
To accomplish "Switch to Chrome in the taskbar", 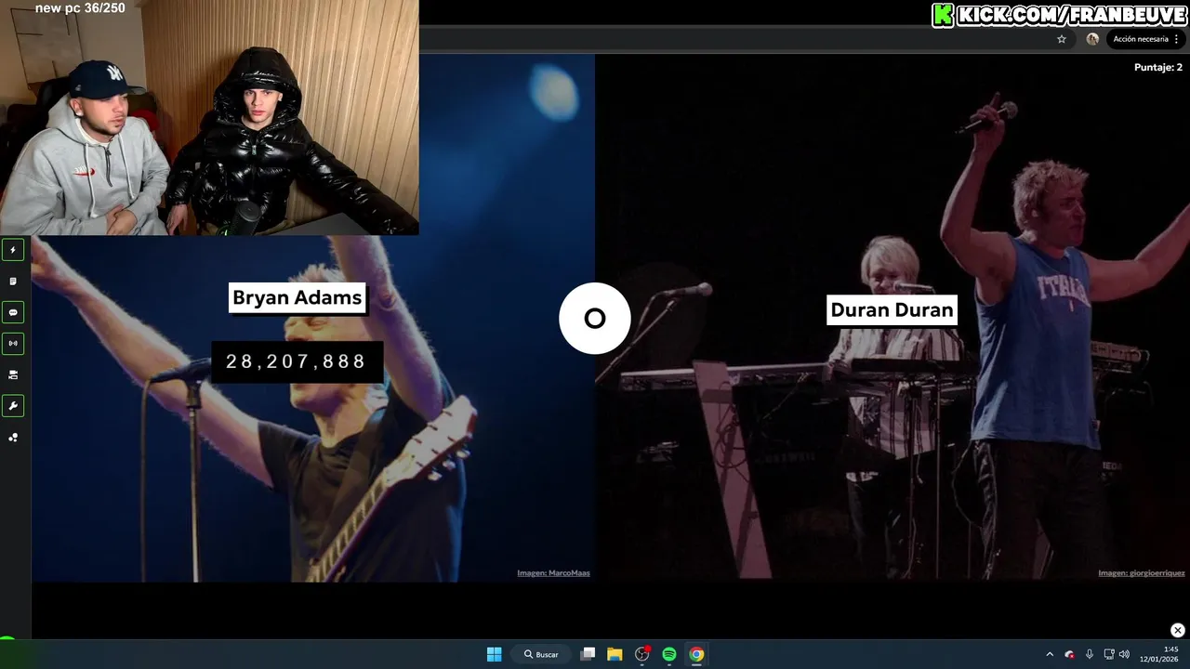I will 696,654.
